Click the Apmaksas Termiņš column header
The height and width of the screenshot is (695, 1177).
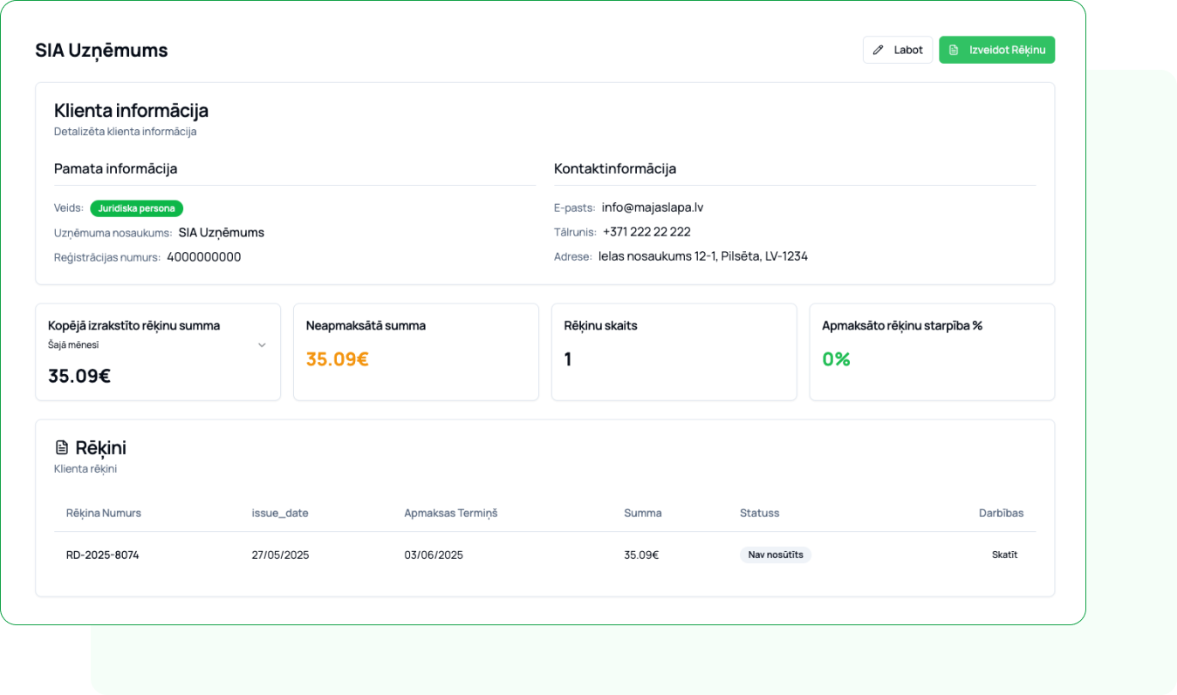[450, 513]
